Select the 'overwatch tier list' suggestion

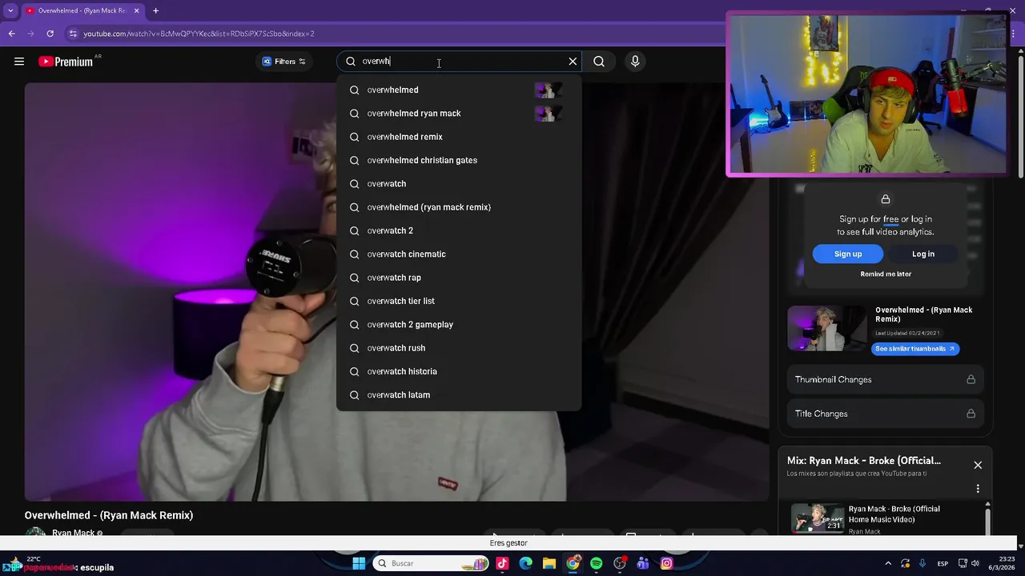pyautogui.click(x=459, y=301)
